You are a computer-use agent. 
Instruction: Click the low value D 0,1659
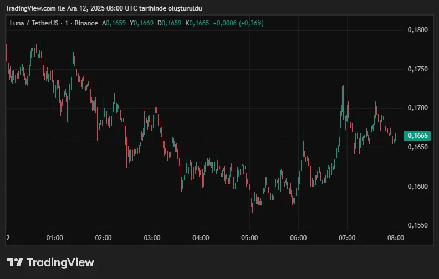(170, 23)
